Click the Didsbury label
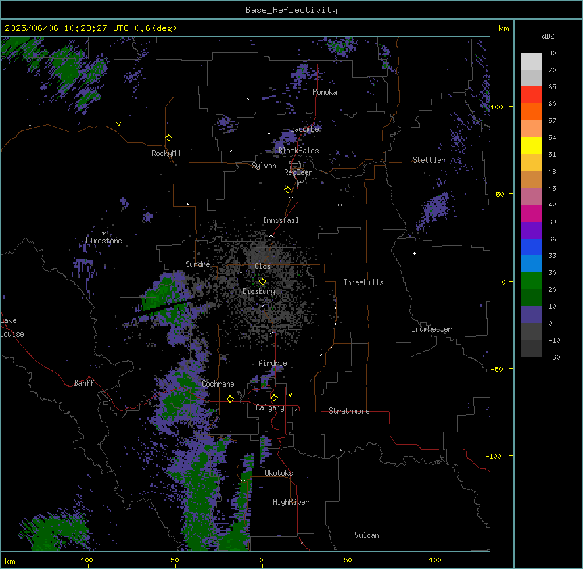This screenshot has width=583, height=569. click(259, 291)
